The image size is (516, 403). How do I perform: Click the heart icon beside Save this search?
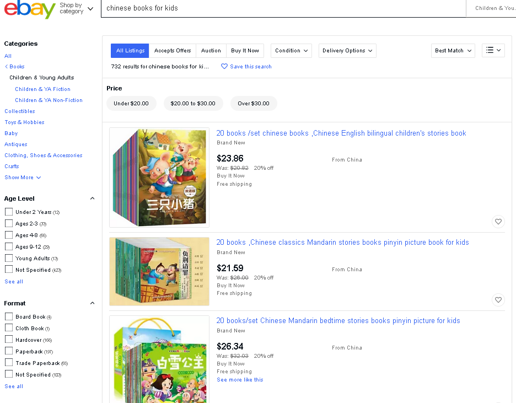[x=224, y=67]
